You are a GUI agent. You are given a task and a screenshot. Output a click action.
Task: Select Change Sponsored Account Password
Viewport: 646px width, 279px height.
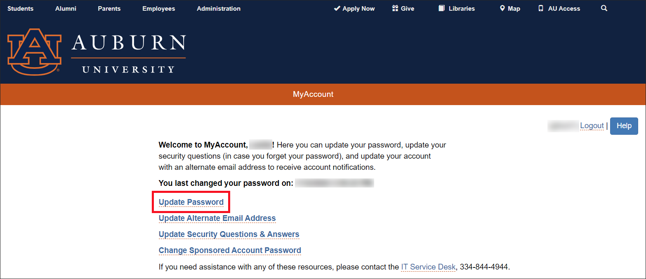229,250
